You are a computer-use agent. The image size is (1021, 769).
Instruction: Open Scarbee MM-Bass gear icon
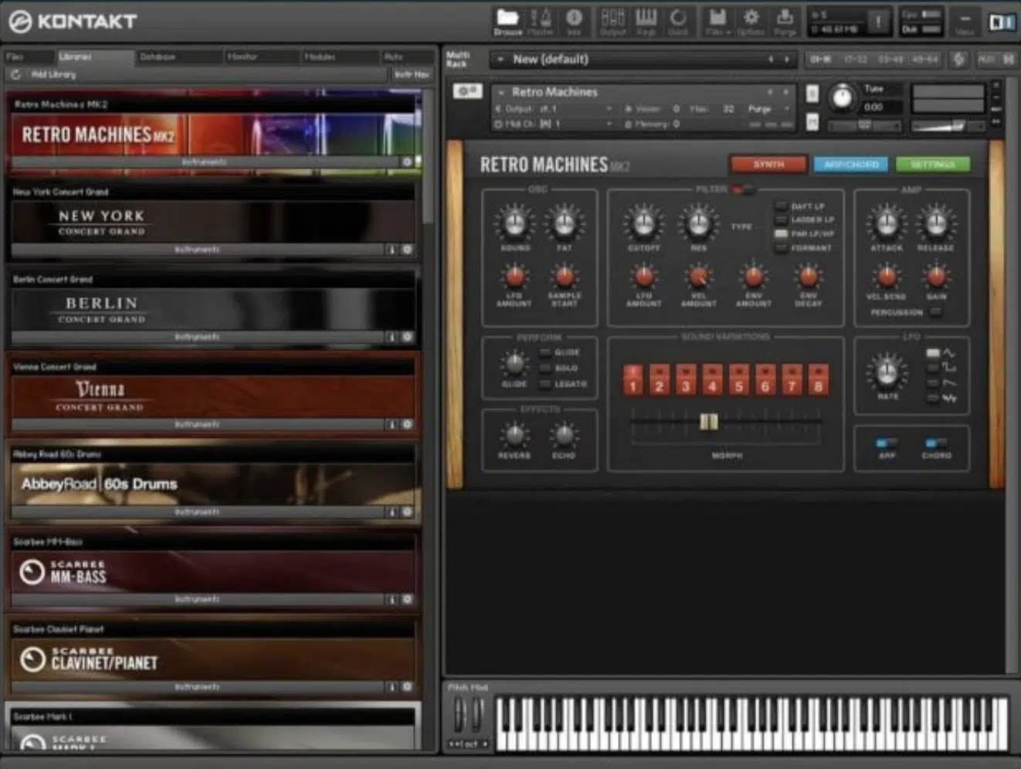(x=407, y=599)
